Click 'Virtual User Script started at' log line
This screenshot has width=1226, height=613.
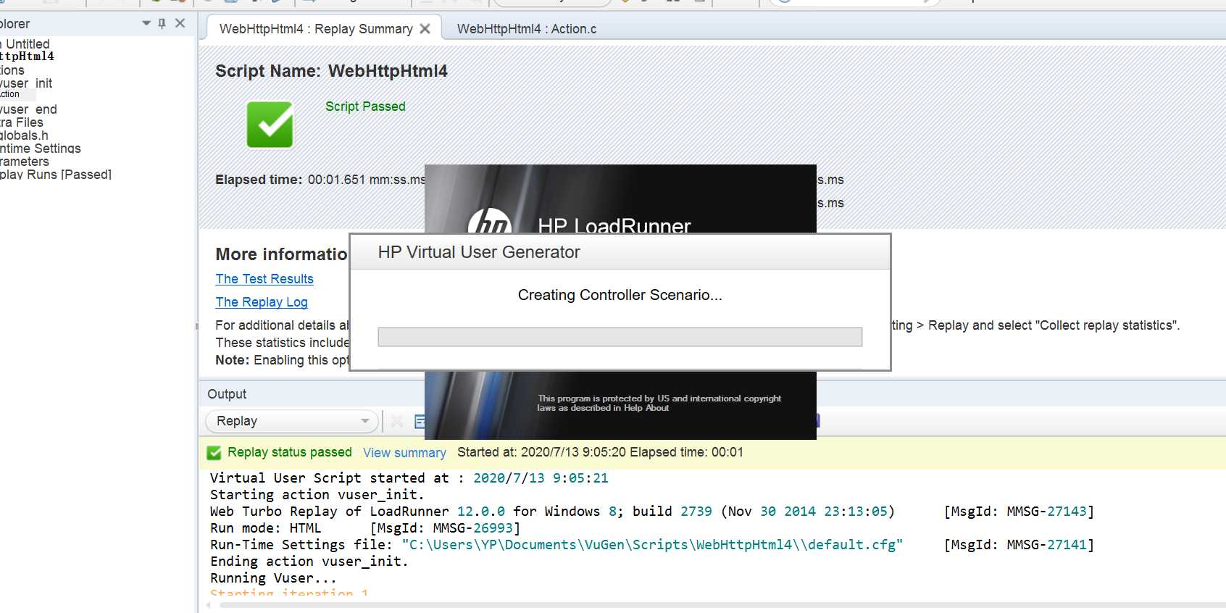pos(409,478)
